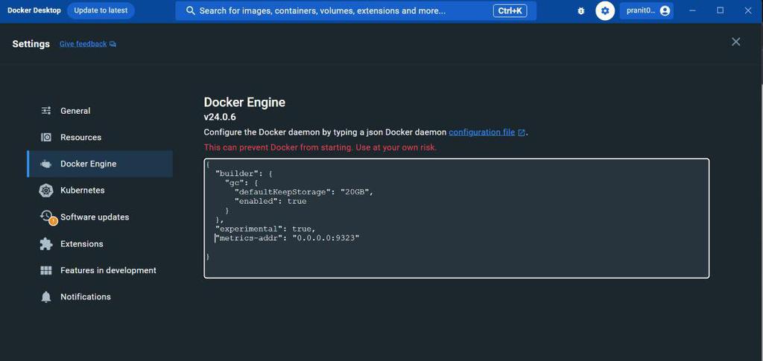Click the "enabled": true line in editor

[270, 201]
